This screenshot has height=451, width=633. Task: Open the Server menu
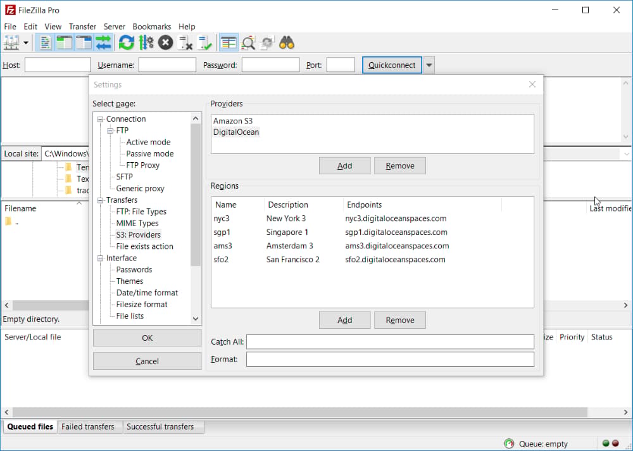point(114,27)
